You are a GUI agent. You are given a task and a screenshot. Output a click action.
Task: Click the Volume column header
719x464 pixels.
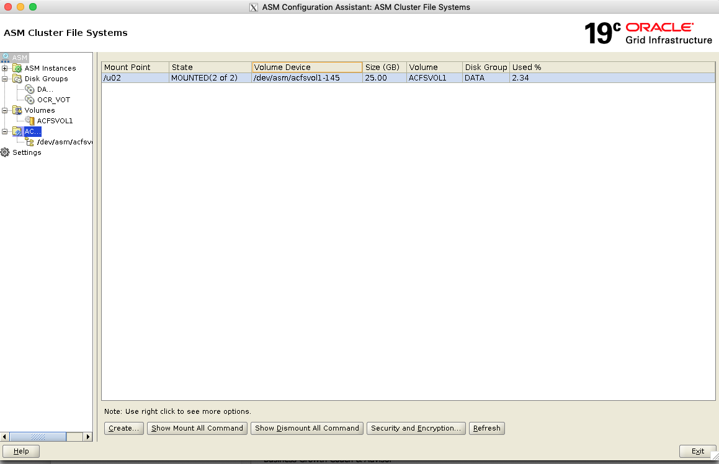tap(435, 68)
